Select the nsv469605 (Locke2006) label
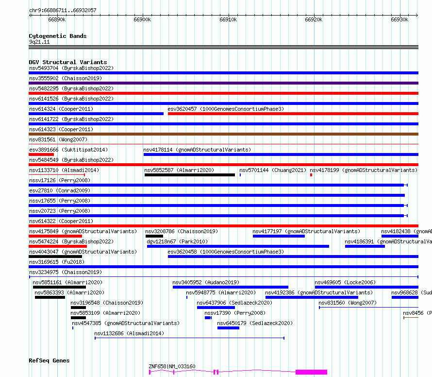Image resolution: width=432 pixels, height=377 pixels. [x=345, y=282]
